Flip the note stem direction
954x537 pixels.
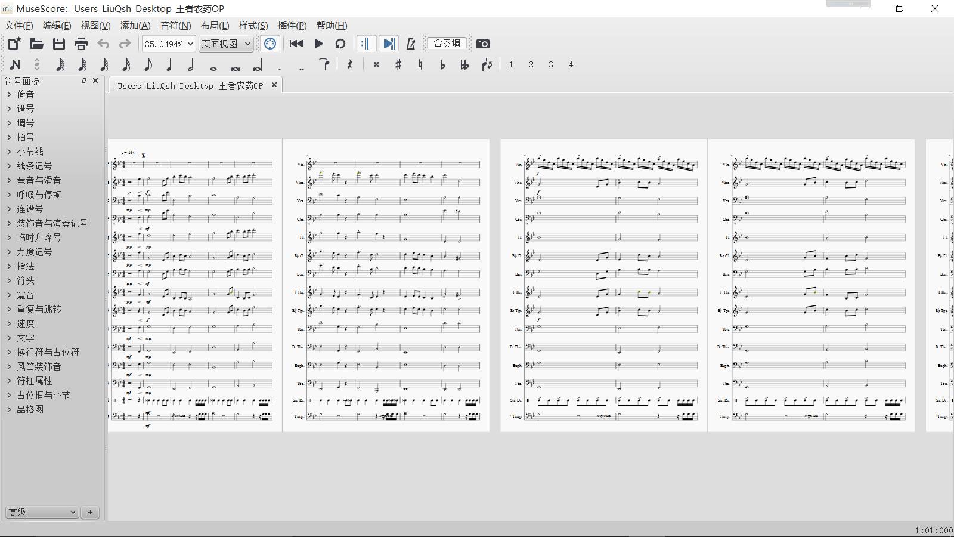coord(487,64)
